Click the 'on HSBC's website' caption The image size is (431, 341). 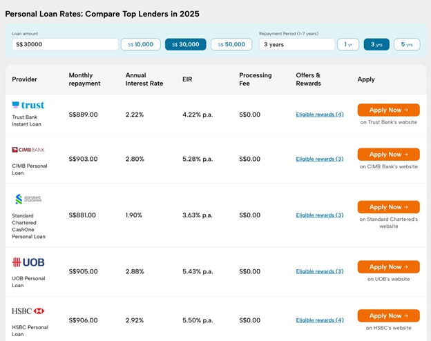(x=389, y=328)
